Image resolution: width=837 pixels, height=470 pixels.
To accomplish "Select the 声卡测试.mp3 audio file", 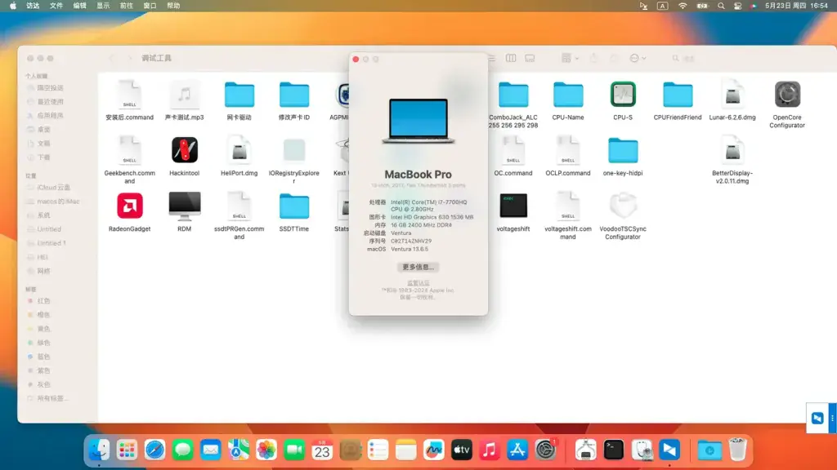I will coord(184,95).
